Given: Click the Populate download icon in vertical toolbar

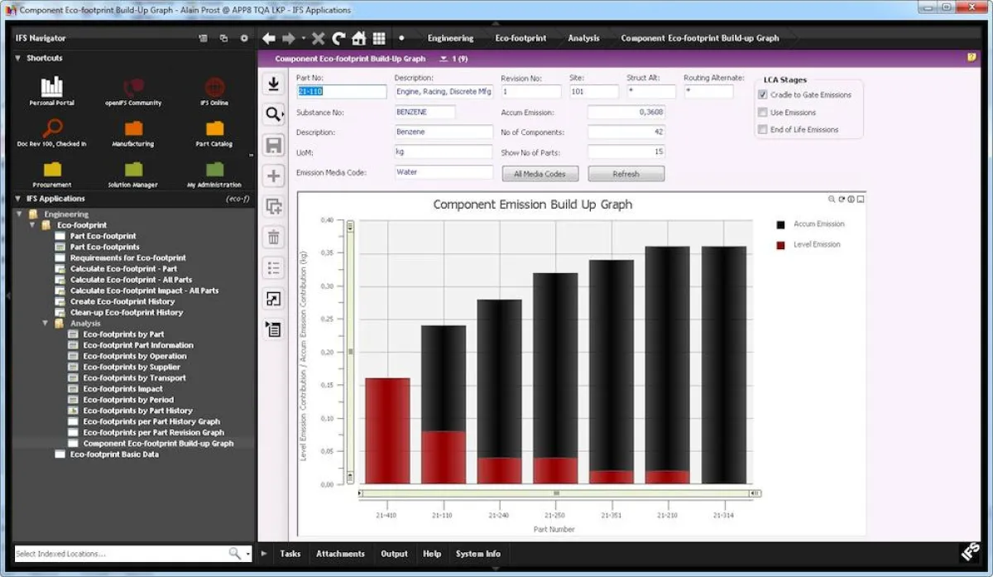Looking at the screenshot, I should pyautogui.click(x=273, y=84).
